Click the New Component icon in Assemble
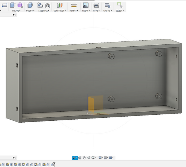This screenshot has width=186, height=167. click(x=40, y=5)
